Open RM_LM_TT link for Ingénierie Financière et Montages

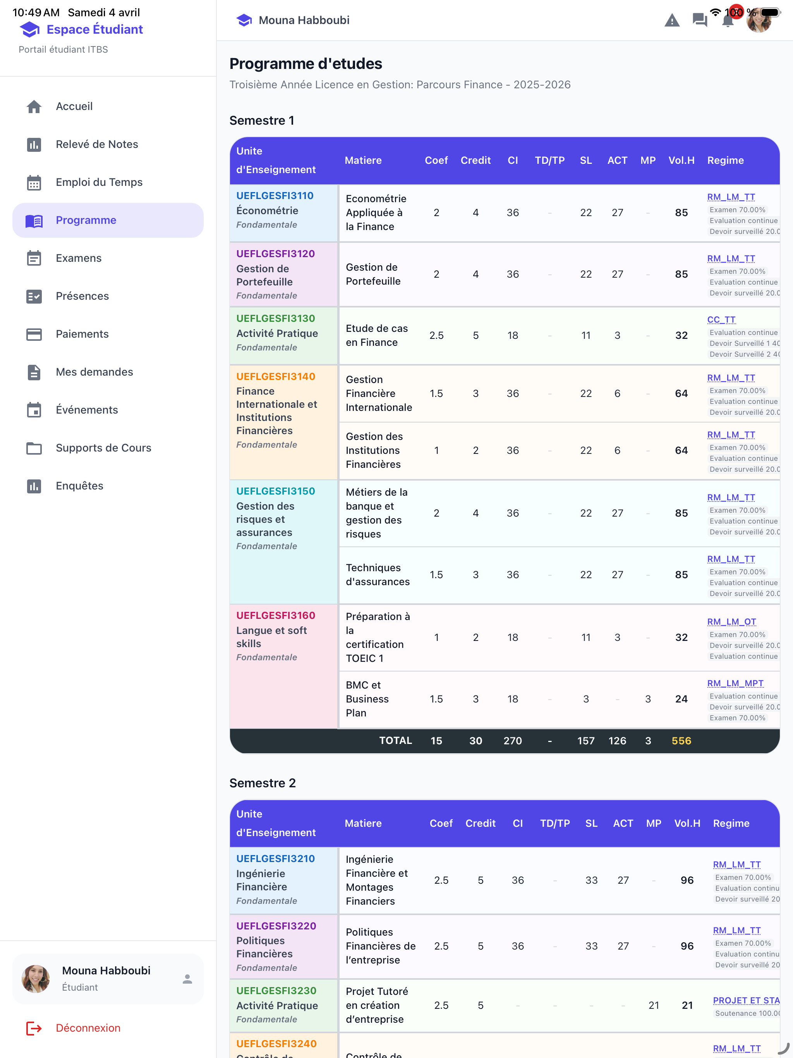coord(736,865)
